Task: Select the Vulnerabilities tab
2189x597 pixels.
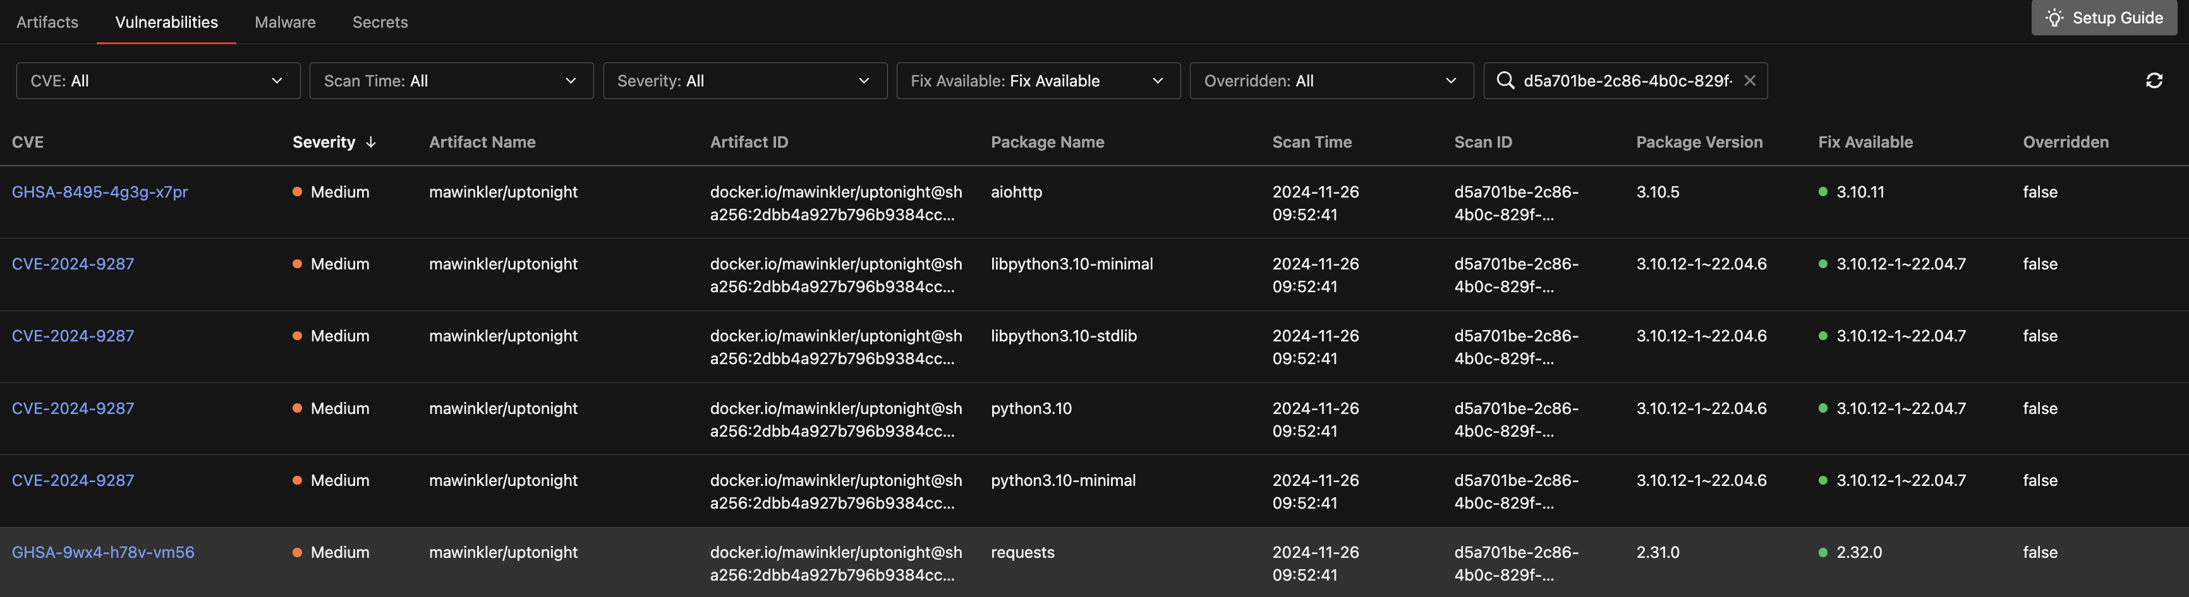Action: [x=167, y=22]
